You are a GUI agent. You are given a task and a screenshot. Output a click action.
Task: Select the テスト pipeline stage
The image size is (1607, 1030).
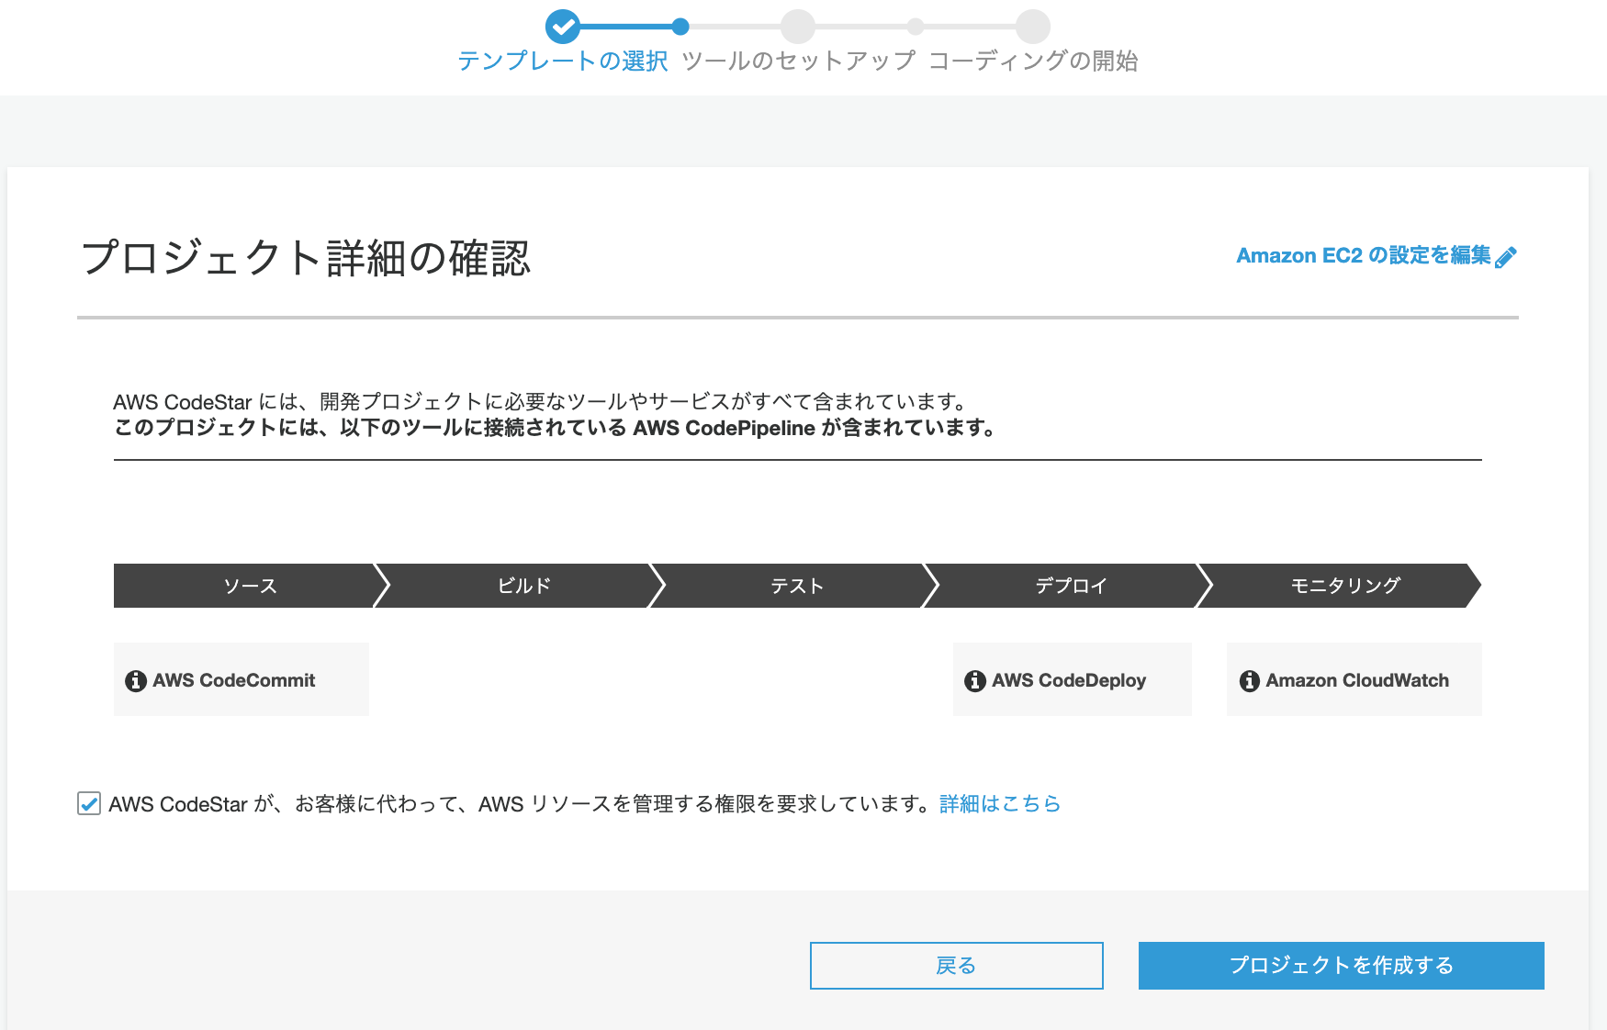tap(798, 586)
